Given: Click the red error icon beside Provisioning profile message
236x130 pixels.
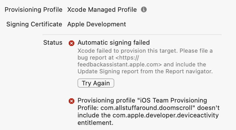Looking at the screenshot, I should point(71,101).
